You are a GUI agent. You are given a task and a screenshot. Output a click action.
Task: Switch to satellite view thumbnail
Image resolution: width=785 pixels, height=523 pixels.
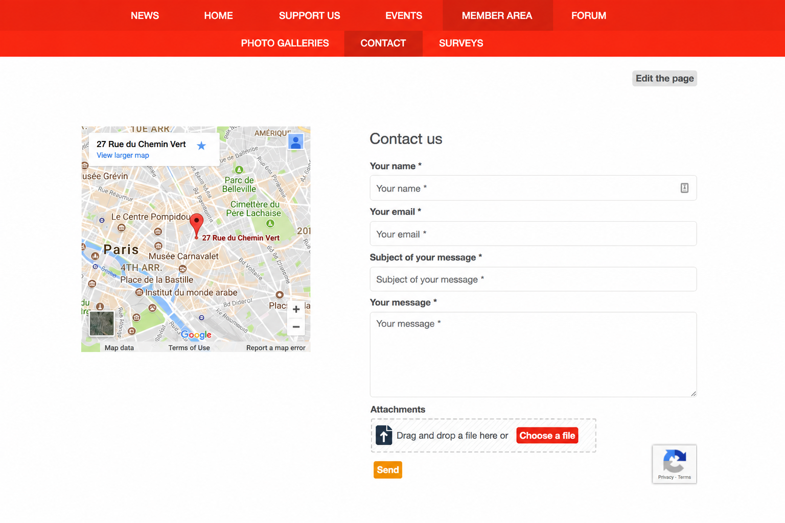[102, 323]
